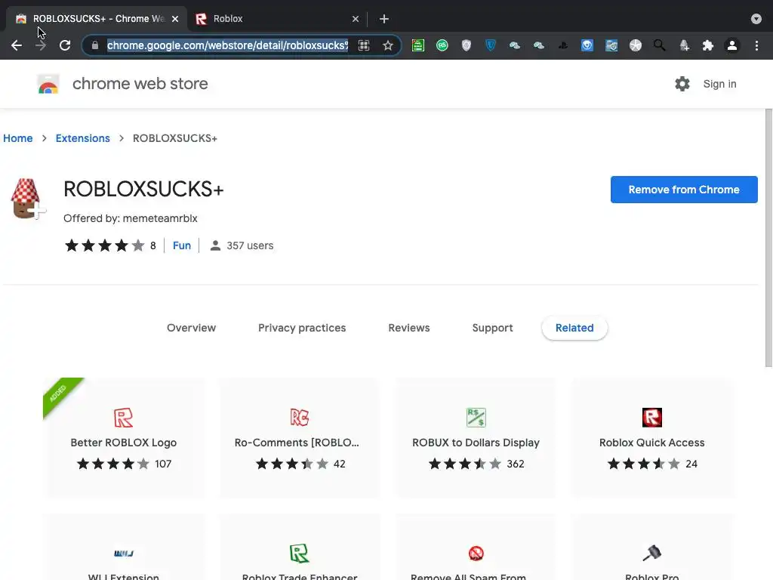Click the QR code icon in address bar

364,45
